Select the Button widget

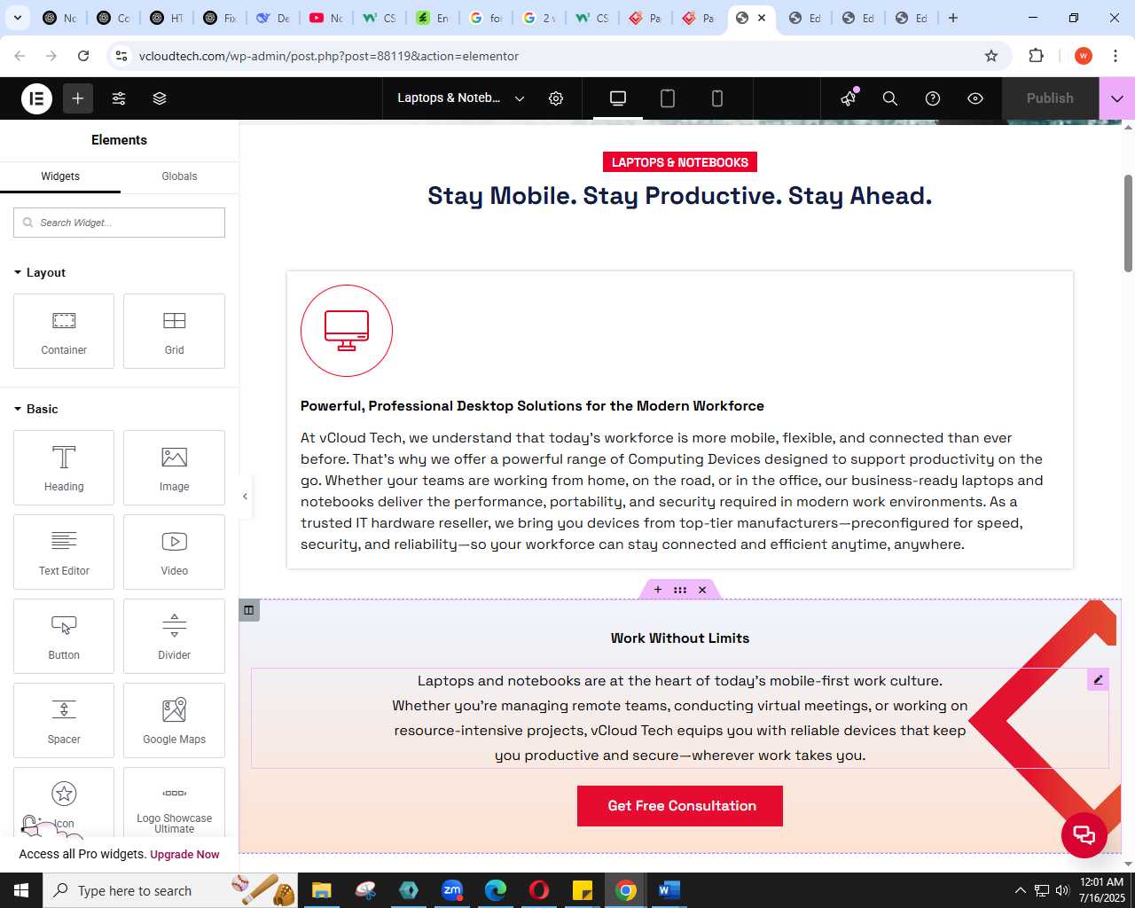pyautogui.click(x=64, y=636)
